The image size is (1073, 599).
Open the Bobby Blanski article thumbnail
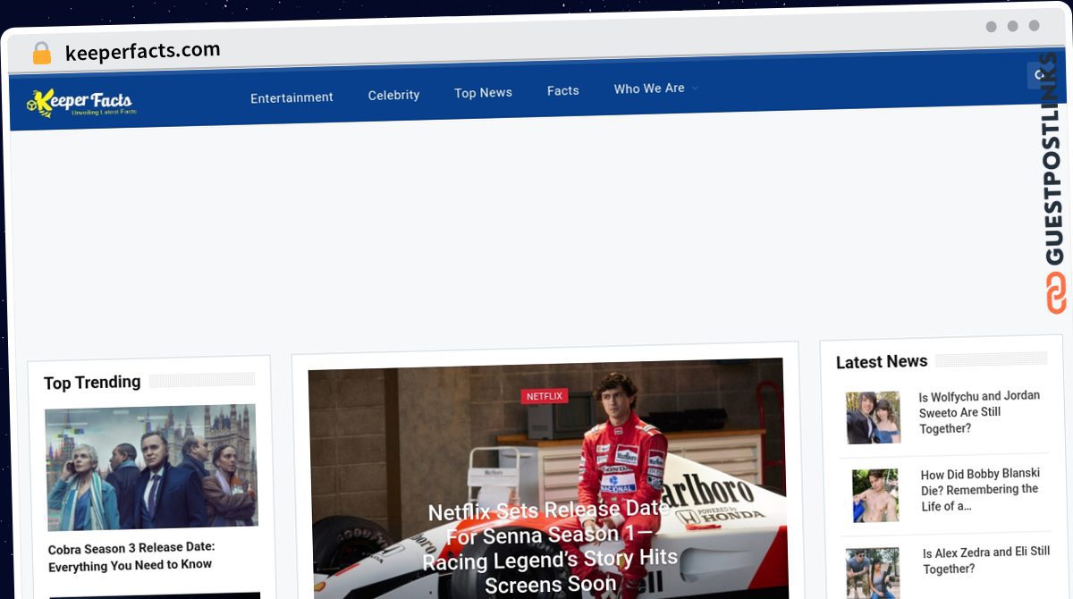(x=875, y=496)
